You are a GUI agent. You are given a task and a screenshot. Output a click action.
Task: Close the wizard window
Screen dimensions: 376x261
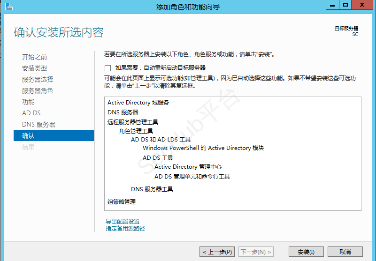[x=362, y=5]
